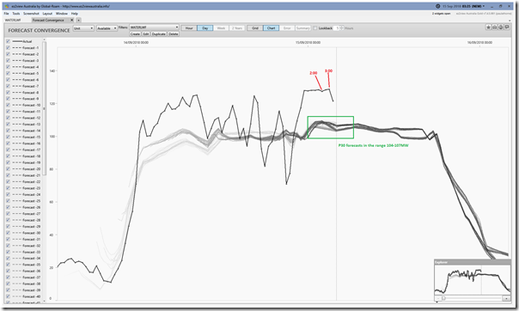Close the Forecast Convergence tab
This screenshot has width=519, height=311.
(x=72, y=20)
